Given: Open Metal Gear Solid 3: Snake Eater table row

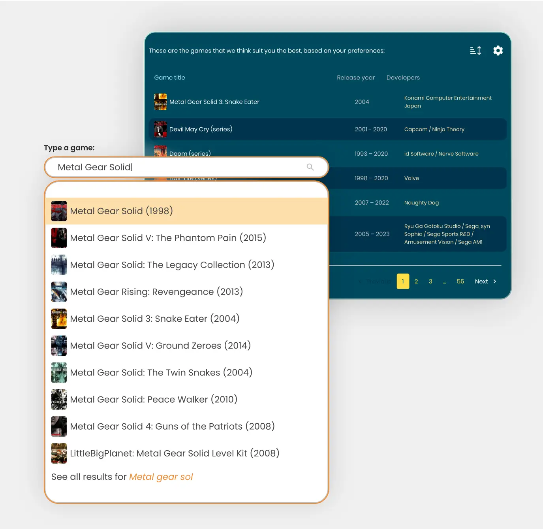Looking at the screenshot, I should (x=328, y=102).
